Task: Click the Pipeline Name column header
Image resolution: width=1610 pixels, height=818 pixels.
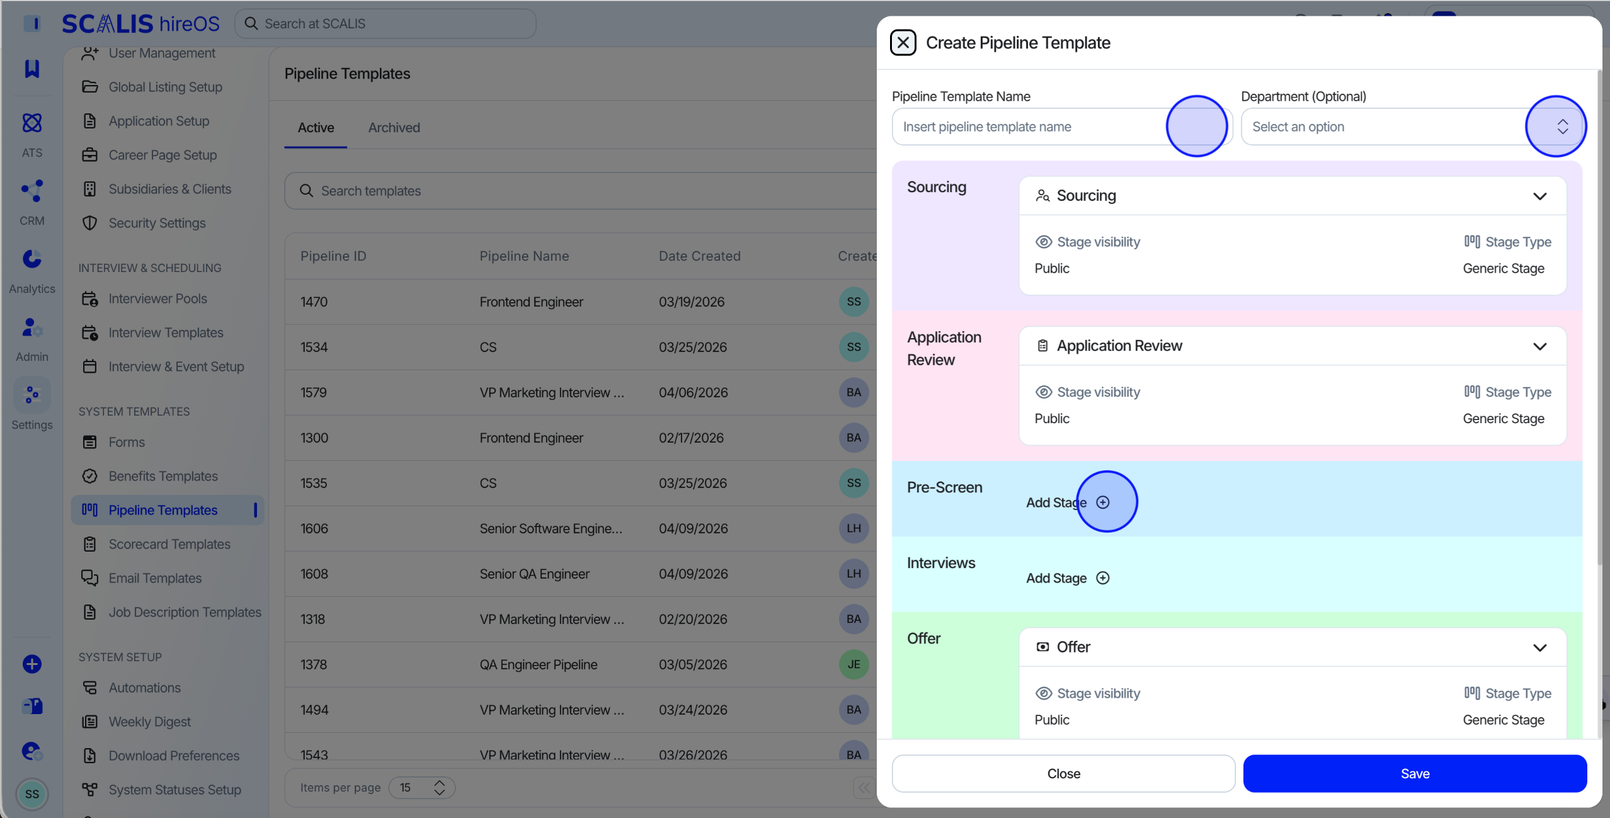Action: [524, 256]
